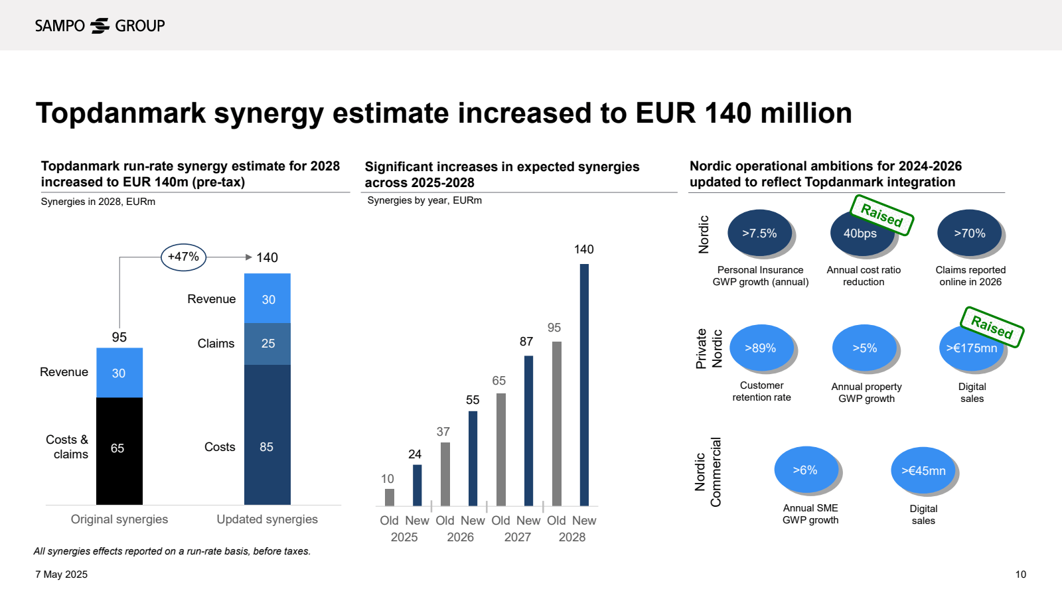The height and width of the screenshot is (597, 1062).
Task: Click the 2025 Old bar labeled 10
Action: pyautogui.click(x=390, y=497)
